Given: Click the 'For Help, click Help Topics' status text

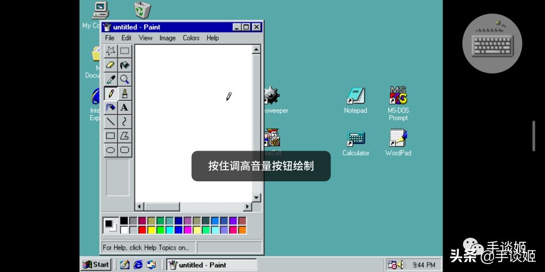Looking at the screenshot, I should point(146,248).
